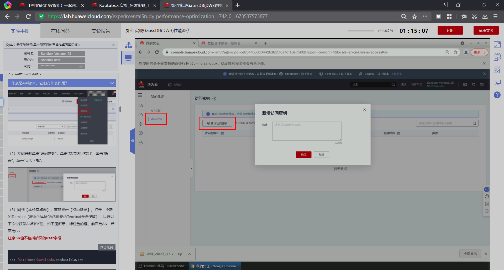504x270 pixels.
Task: Click the help icon beside 访问密钥 title
Action: 214,99
